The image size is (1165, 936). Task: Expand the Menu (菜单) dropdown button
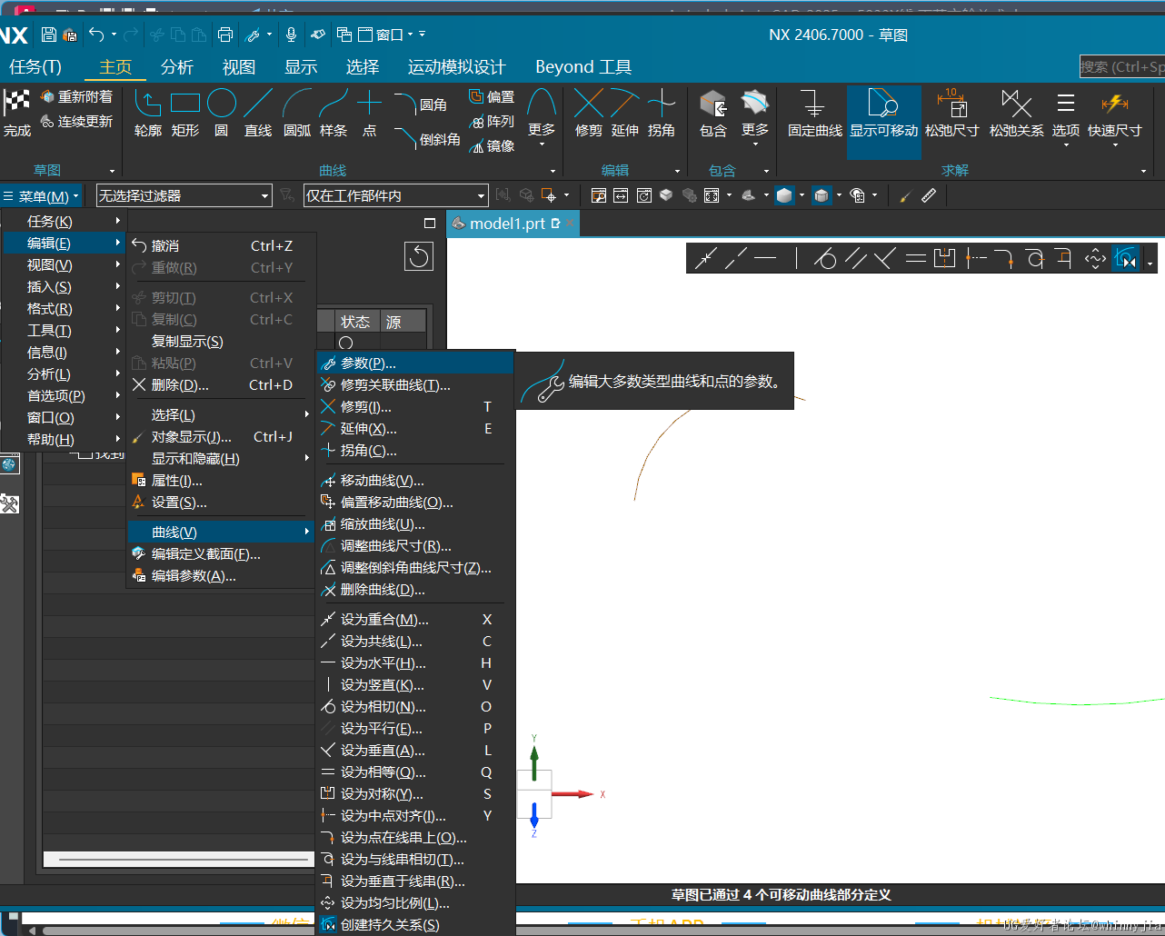point(42,196)
